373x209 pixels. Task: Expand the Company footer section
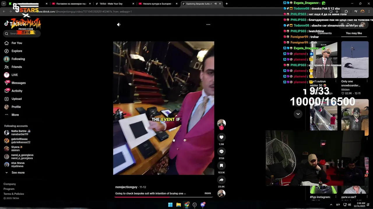[10, 184]
